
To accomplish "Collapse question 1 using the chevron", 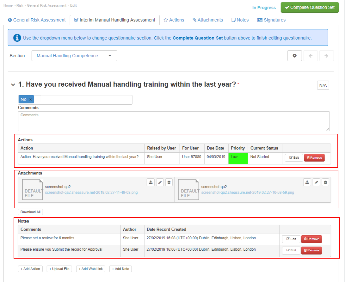I will tap(13, 85).
